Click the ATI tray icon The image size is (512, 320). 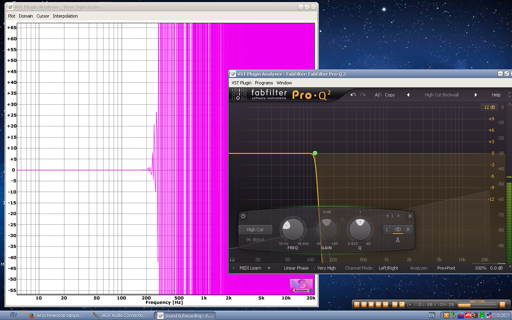pyautogui.click(x=468, y=315)
